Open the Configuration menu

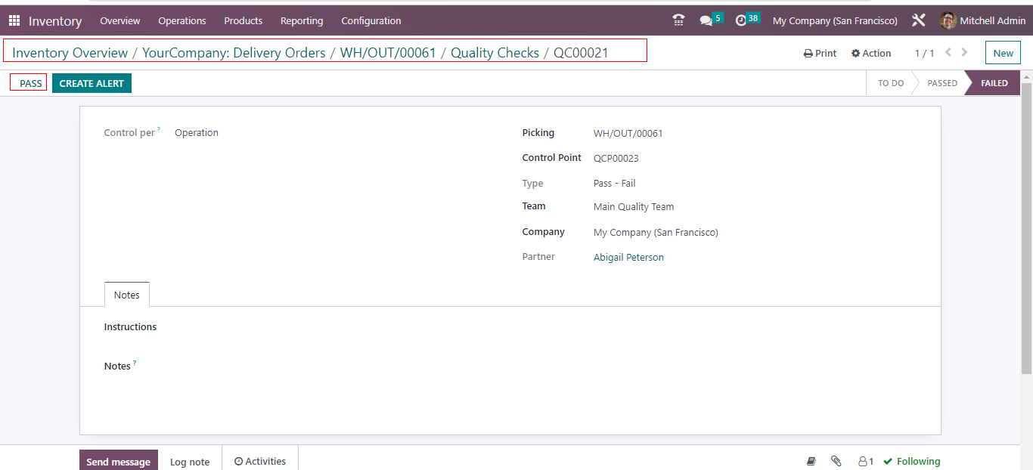tap(371, 20)
